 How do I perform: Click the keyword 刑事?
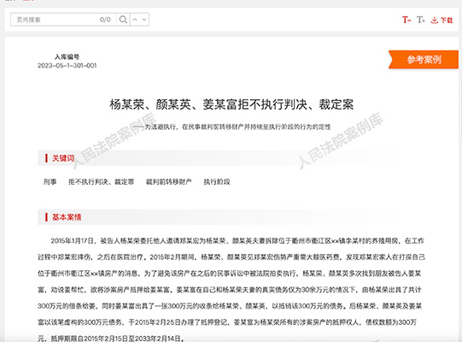50,182
